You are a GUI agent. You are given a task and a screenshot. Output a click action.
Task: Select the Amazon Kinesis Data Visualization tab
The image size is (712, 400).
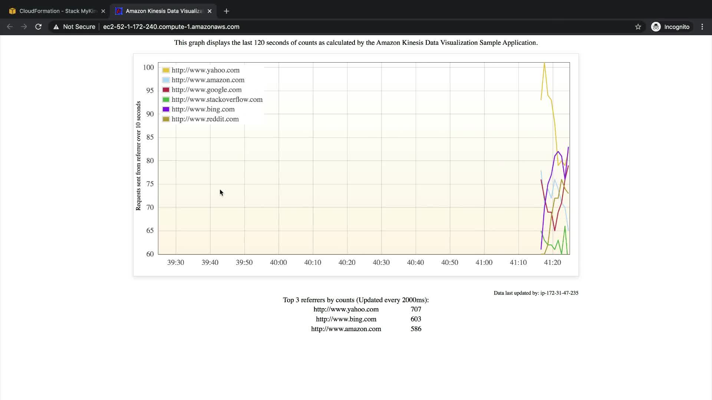tap(163, 11)
